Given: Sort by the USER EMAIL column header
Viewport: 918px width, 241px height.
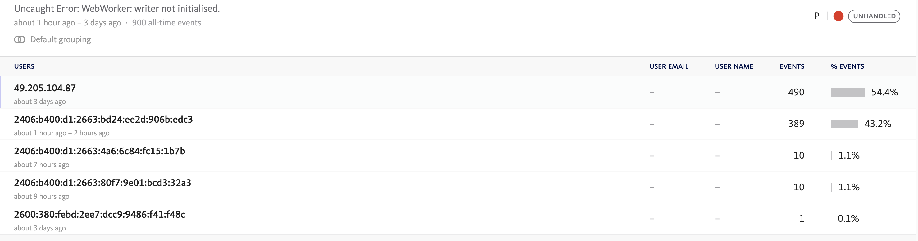Looking at the screenshot, I should pos(669,66).
